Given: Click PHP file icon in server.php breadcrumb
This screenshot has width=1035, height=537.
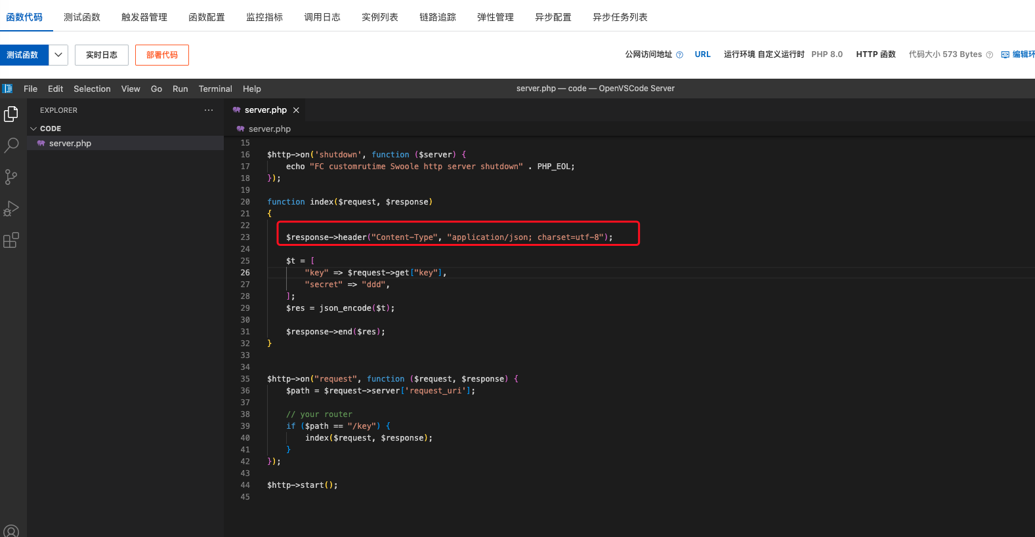Looking at the screenshot, I should coord(241,129).
